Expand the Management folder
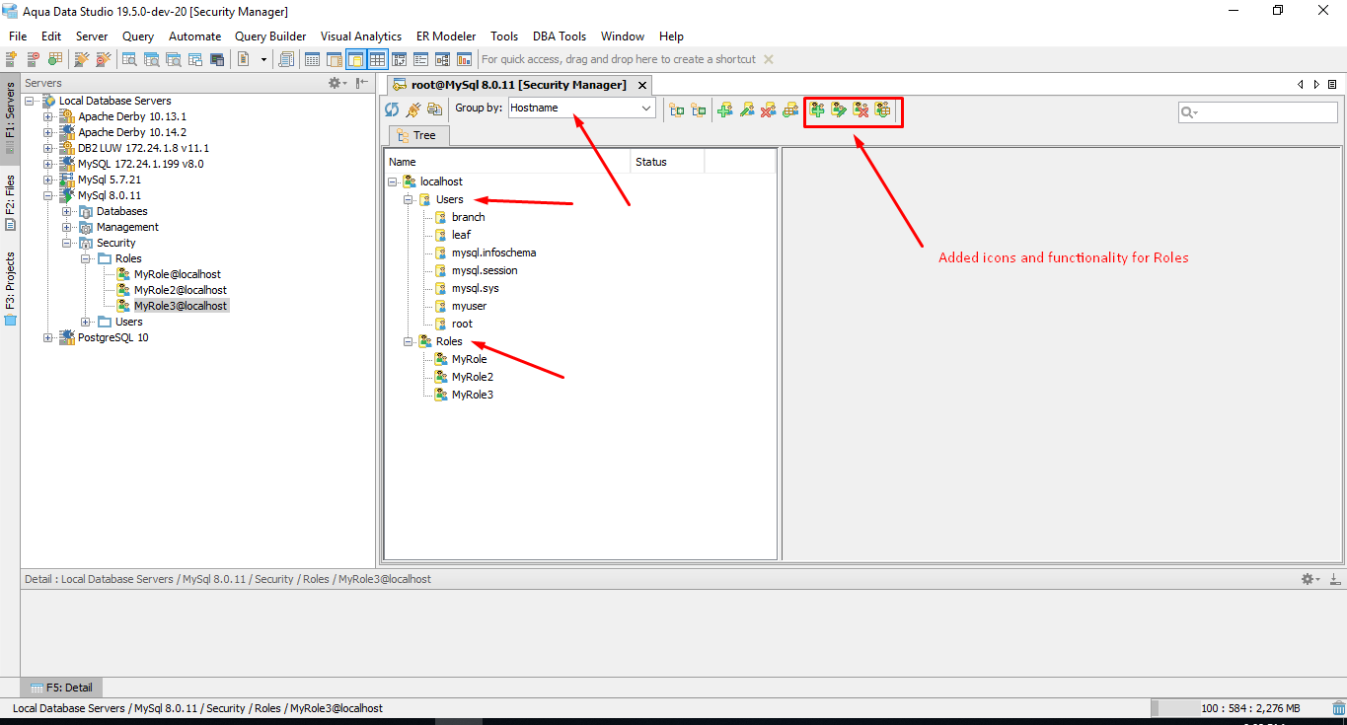1347x725 pixels. point(67,227)
